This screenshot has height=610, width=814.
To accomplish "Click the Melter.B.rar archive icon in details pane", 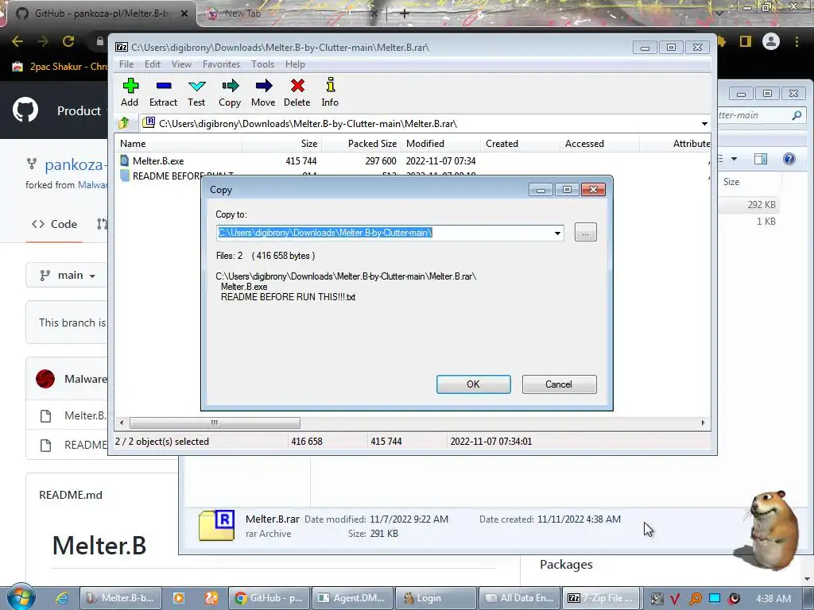I will tap(216, 526).
